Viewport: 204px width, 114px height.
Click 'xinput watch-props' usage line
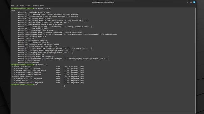coord(31,54)
